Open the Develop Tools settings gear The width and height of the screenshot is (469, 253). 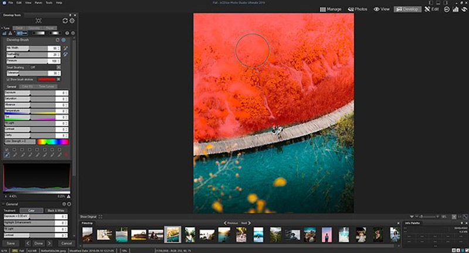point(72,20)
